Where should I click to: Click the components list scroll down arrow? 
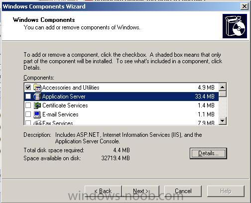pyautogui.click(x=223, y=121)
